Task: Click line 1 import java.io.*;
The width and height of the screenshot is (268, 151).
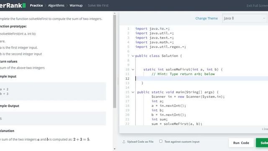Action: point(152,29)
